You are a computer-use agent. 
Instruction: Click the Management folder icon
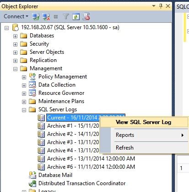tap(24, 68)
